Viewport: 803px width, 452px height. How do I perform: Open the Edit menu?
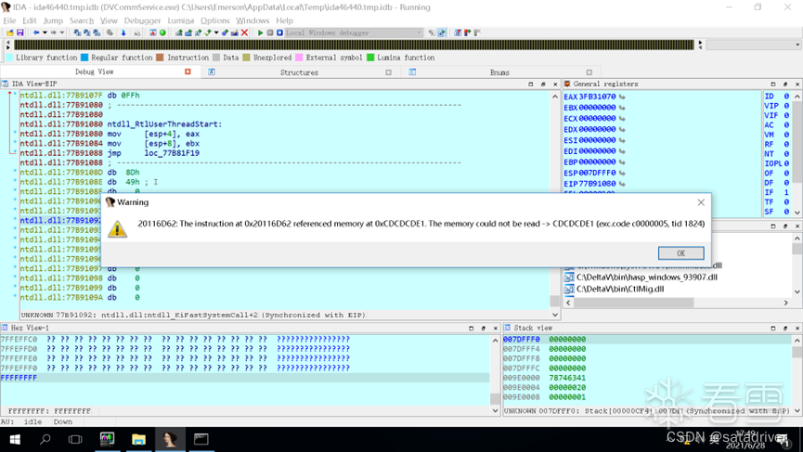(x=29, y=20)
